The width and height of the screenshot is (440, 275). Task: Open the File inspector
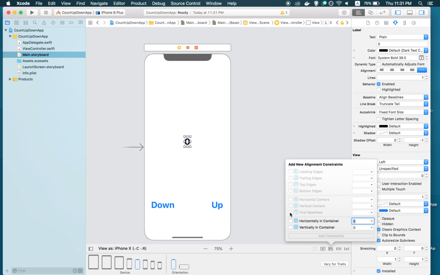(x=368, y=23)
